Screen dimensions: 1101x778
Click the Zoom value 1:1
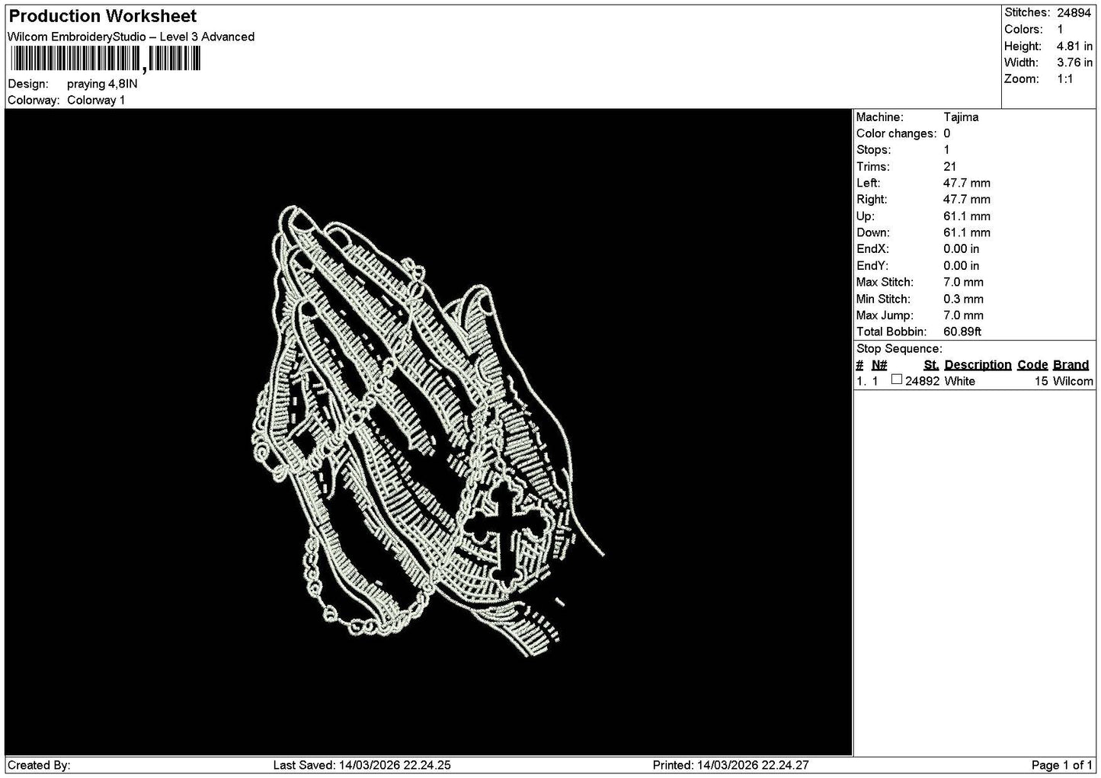point(1065,78)
